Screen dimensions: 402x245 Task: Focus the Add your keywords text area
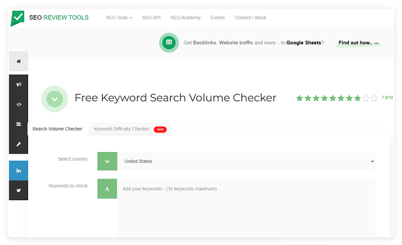tap(246, 208)
